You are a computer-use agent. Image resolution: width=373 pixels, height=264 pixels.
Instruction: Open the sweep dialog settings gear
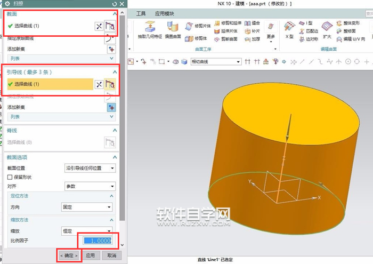tap(7, 4)
